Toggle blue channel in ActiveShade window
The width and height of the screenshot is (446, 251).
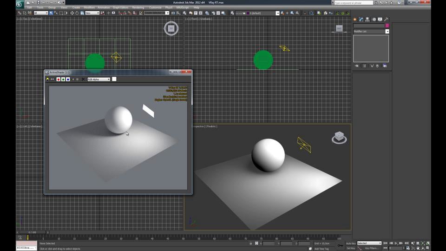click(x=68, y=79)
